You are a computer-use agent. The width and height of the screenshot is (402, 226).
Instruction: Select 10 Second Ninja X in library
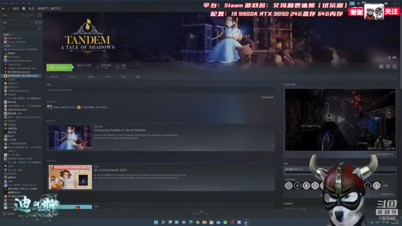point(21,49)
